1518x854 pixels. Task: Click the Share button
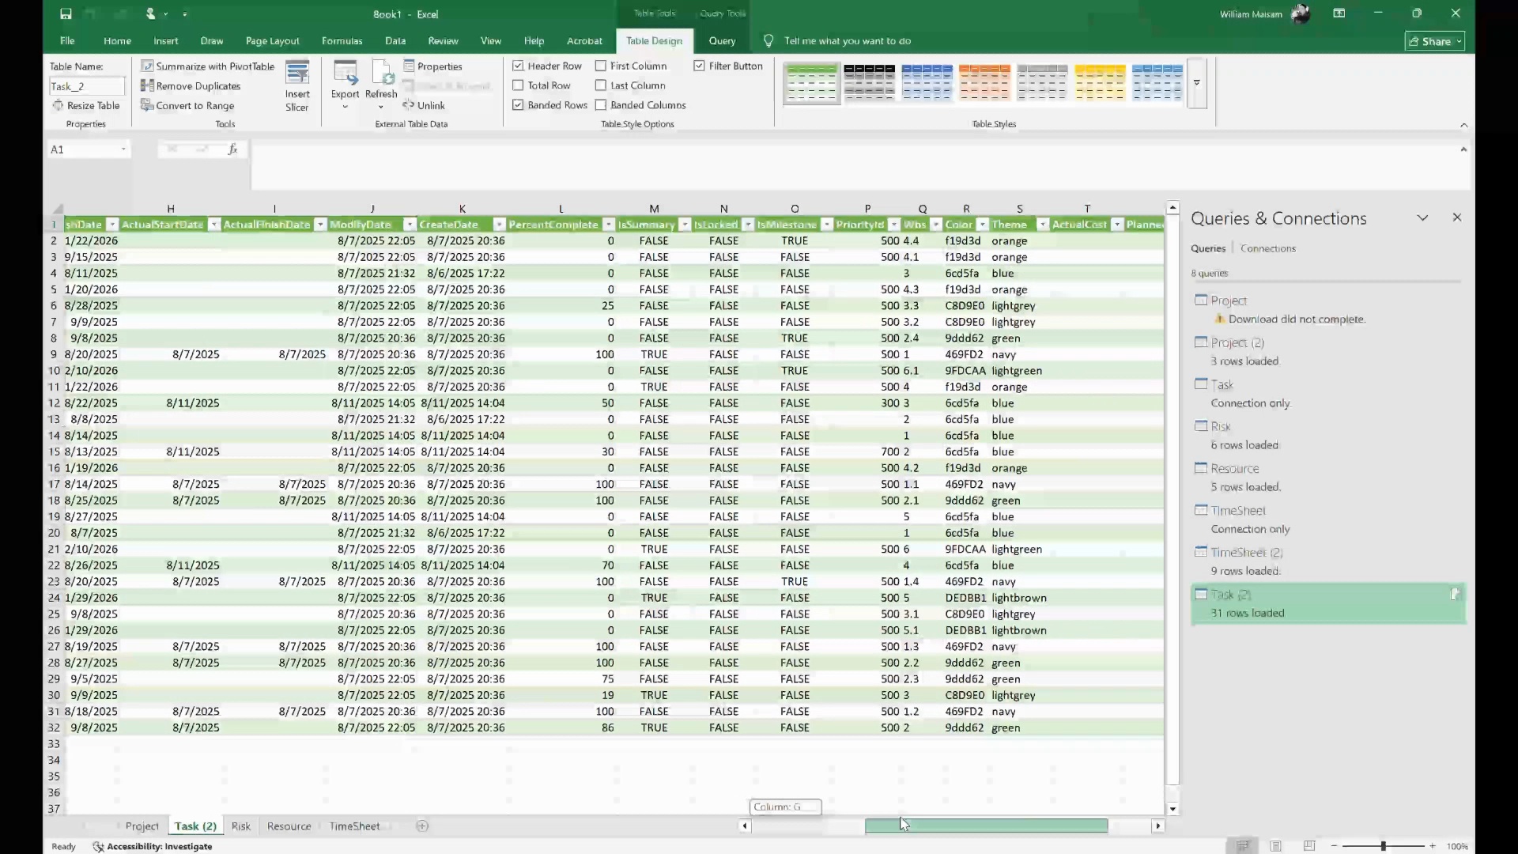[1434, 41]
